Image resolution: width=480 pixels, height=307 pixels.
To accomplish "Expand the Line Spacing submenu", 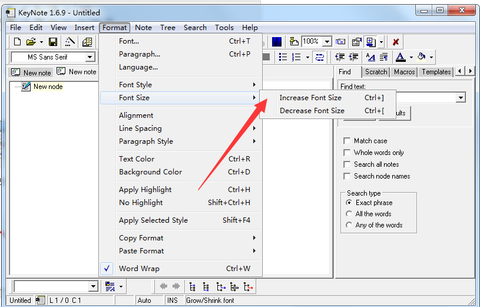I will 181,128.
